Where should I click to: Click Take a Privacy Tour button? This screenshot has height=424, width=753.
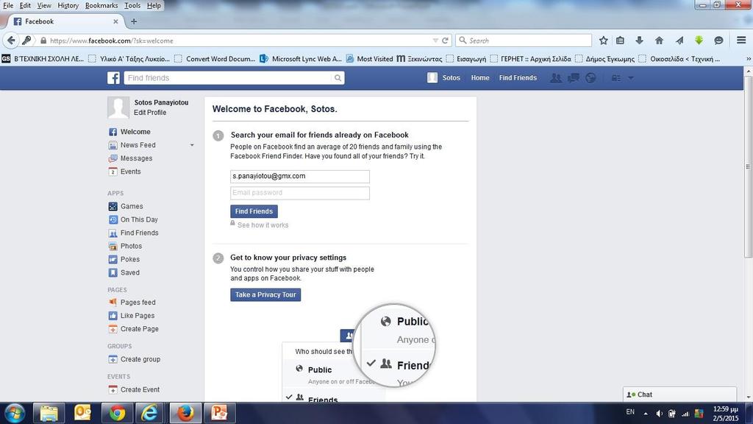coord(265,294)
